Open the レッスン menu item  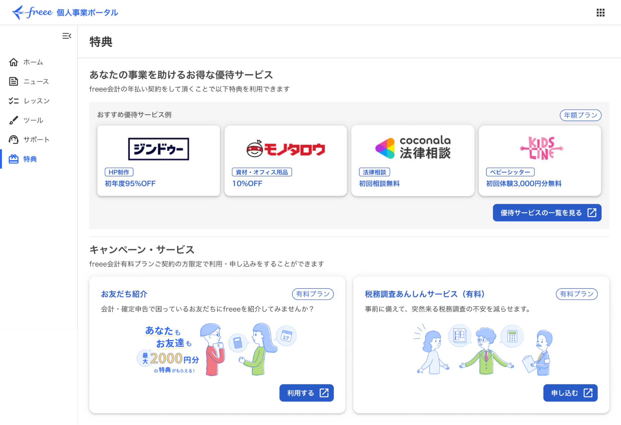(37, 101)
